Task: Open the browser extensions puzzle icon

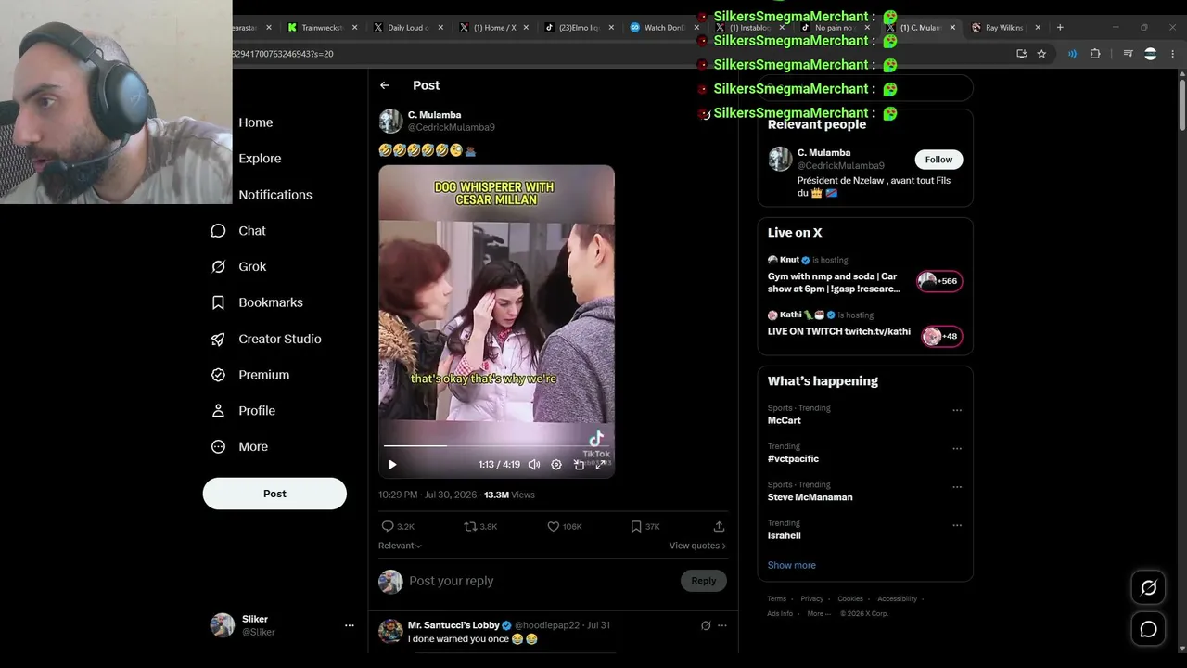Action: point(1095,54)
